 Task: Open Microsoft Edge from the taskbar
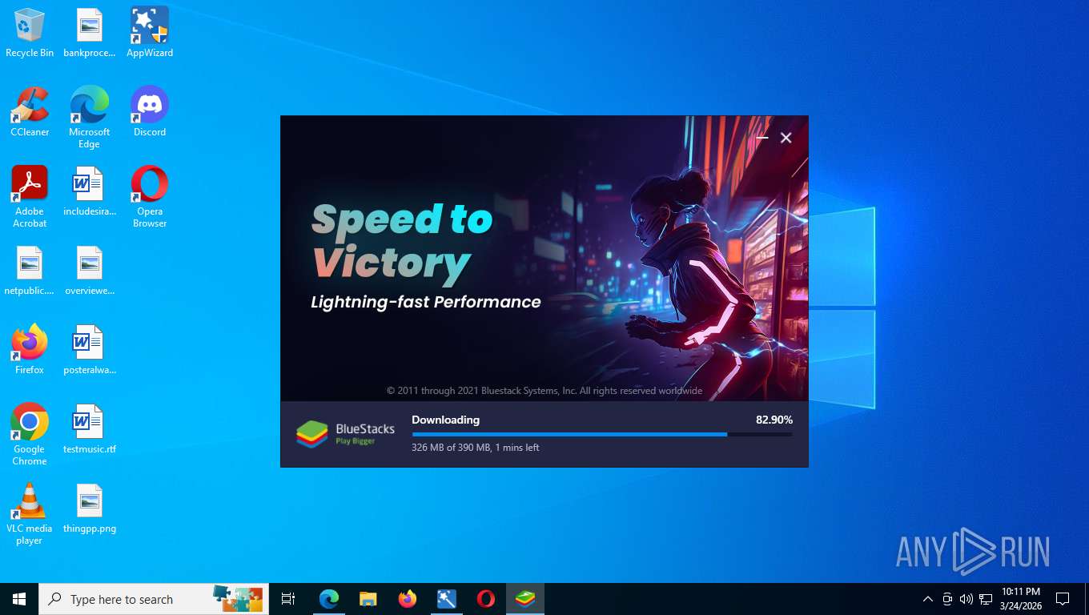[x=329, y=599]
